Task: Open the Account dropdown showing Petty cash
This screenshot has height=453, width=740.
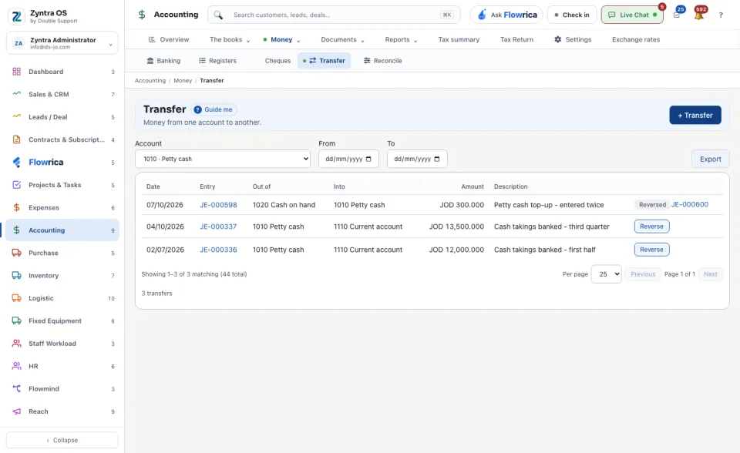Action: point(223,159)
